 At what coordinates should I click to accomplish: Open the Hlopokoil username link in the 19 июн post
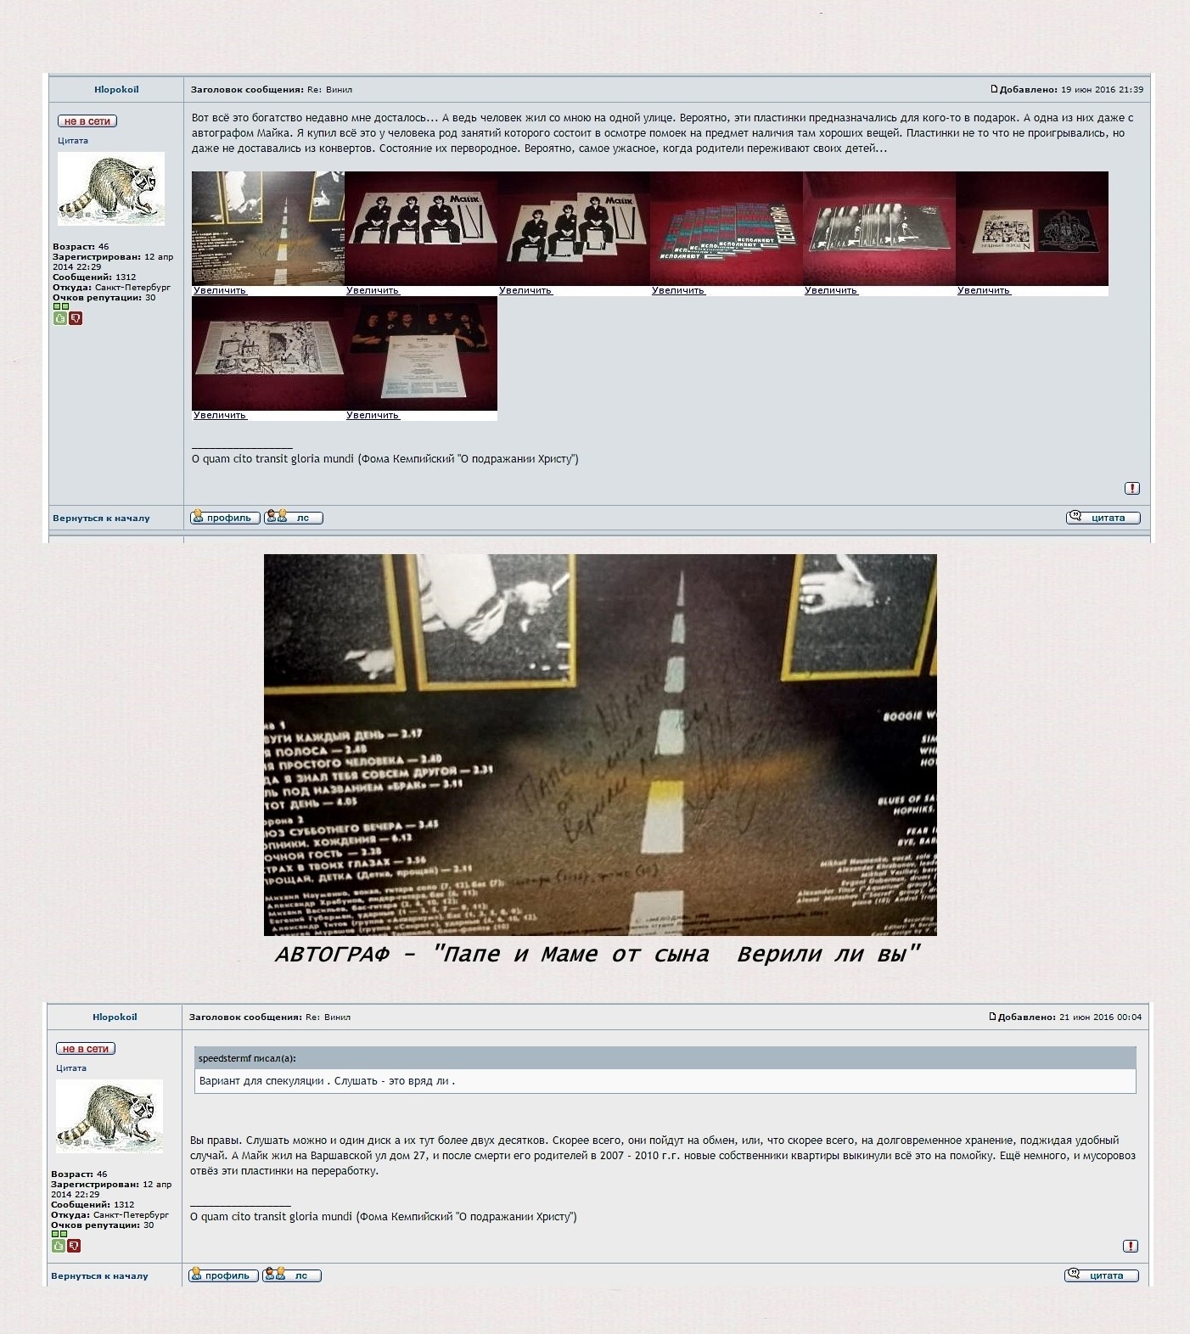point(116,89)
